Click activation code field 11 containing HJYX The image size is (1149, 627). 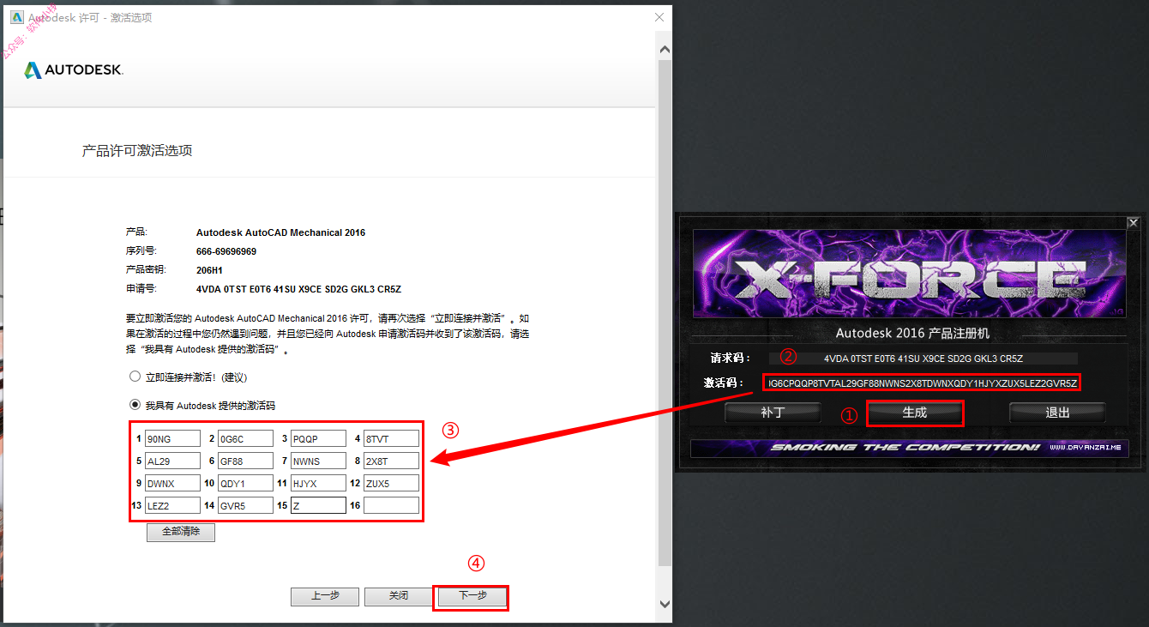pyautogui.click(x=318, y=483)
